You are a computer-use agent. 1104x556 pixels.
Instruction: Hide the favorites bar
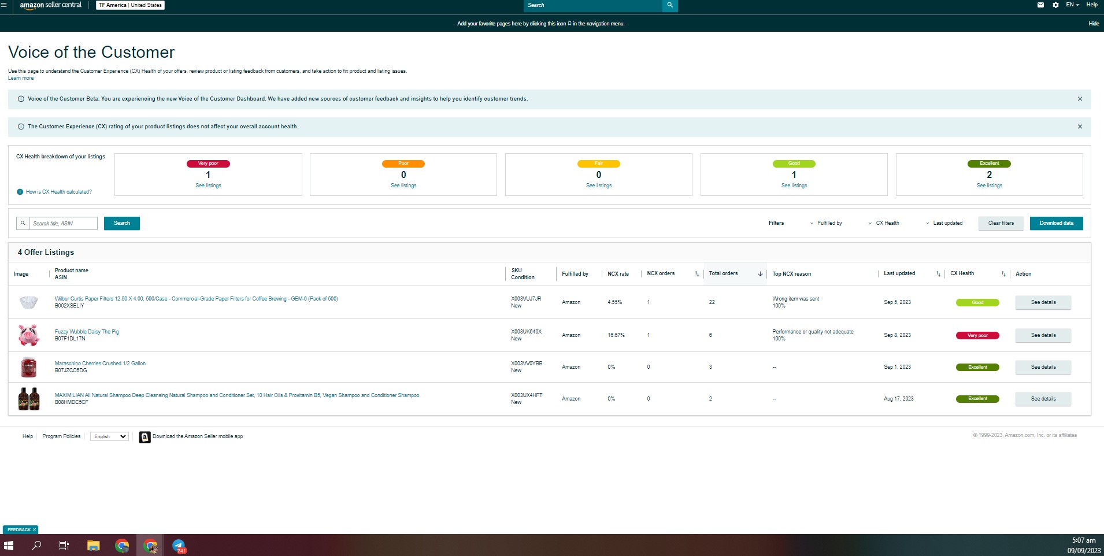coord(1094,24)
